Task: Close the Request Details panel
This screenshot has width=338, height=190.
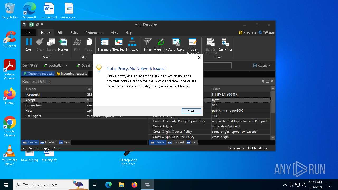Action: [x=272, y=81]
